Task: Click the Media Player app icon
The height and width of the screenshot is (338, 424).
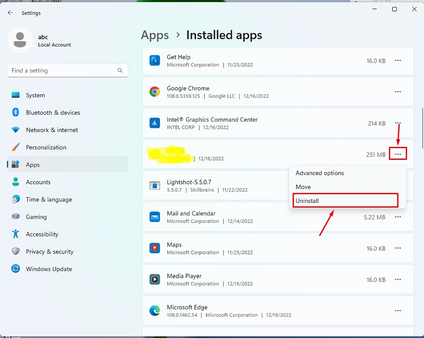Action: point(155,280)
